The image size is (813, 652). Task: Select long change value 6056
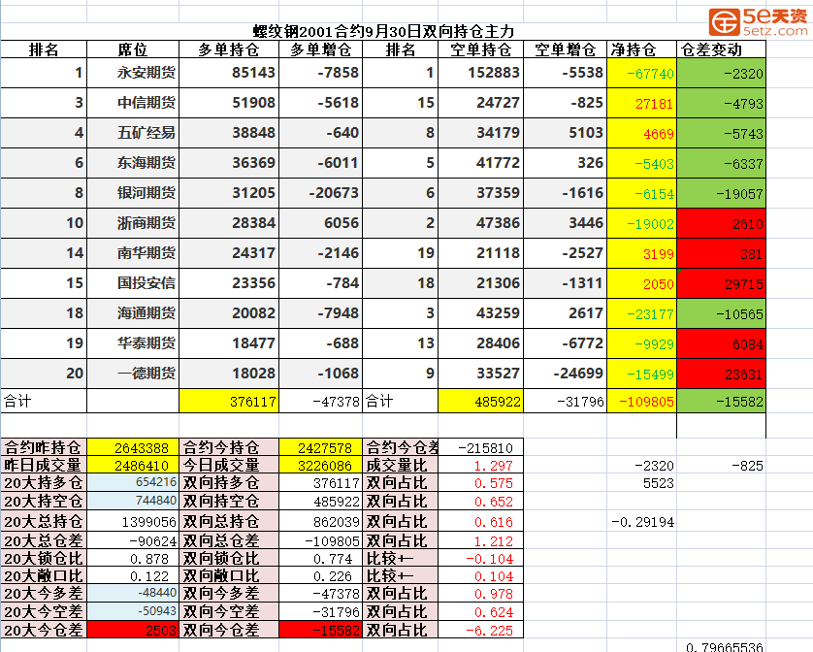[320, 223]
